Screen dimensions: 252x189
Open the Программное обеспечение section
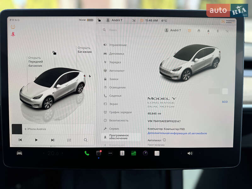[119, 137]
